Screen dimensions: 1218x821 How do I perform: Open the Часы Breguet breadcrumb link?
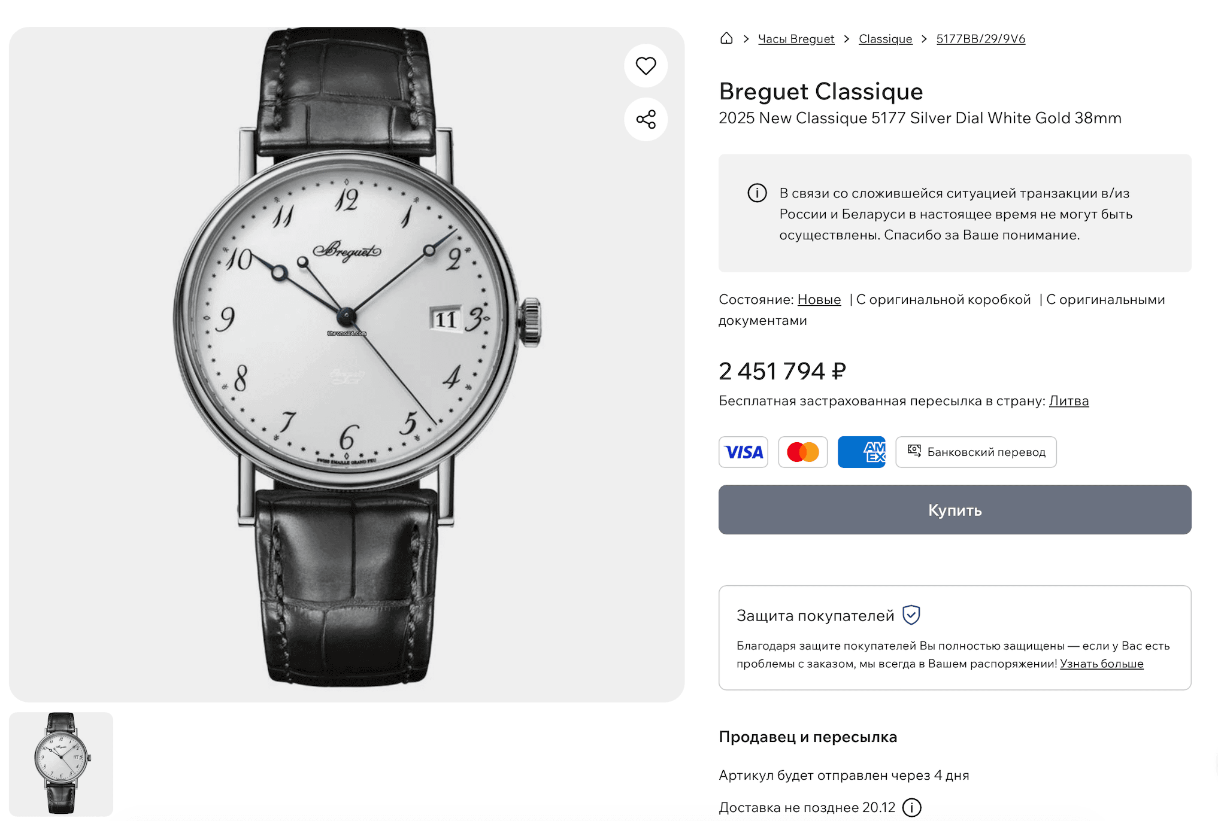coord(796,39)
